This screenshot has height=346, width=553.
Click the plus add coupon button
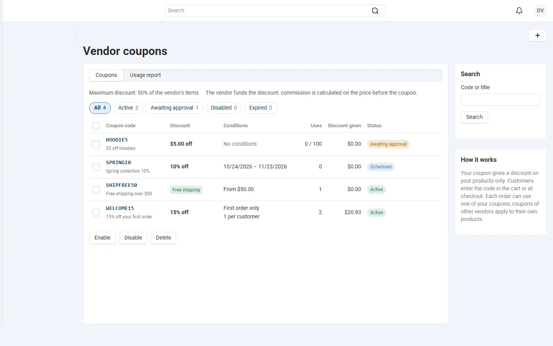click(538, 35)
